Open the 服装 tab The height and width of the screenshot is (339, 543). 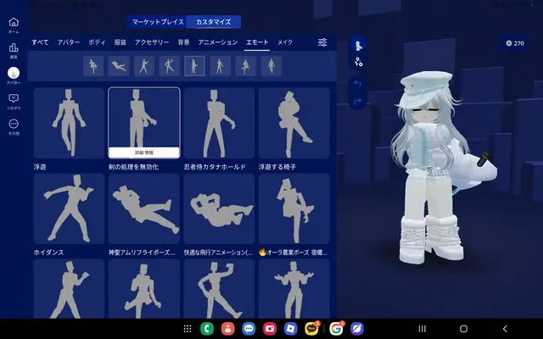(120, 42)
